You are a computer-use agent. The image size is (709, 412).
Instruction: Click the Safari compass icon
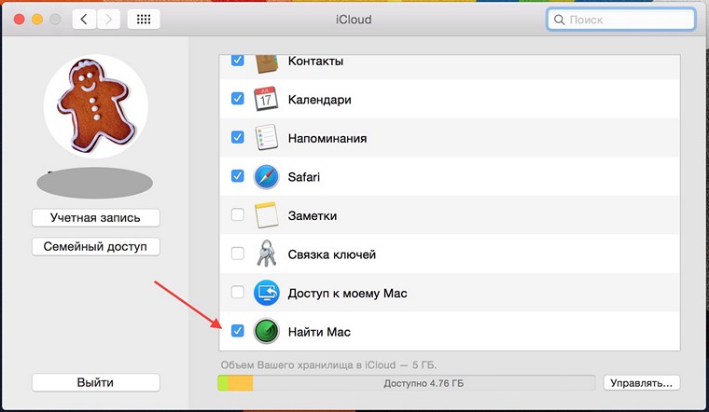click(266, 176)
